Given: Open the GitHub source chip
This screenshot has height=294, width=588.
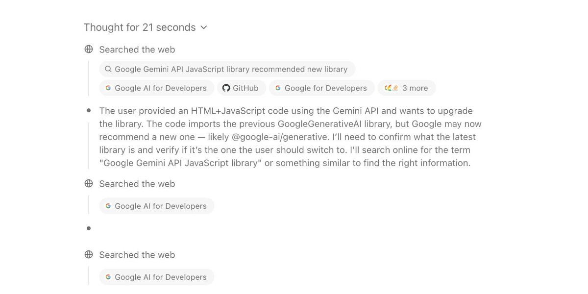Looking at the screenshot, I should (242, 88).
